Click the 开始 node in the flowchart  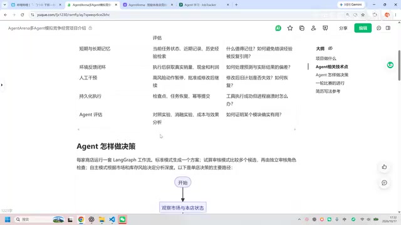182,182
